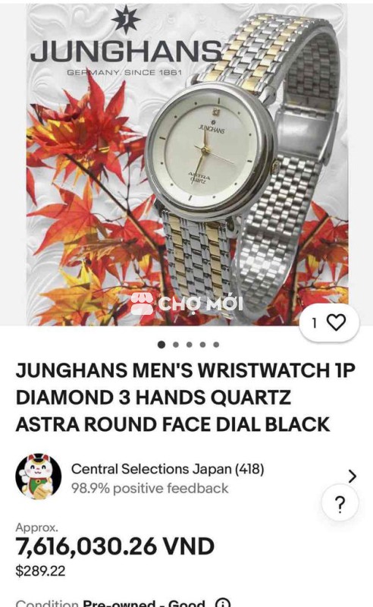Select the fourth image pagination dot

pyautogui.click(x=202, y=344)
